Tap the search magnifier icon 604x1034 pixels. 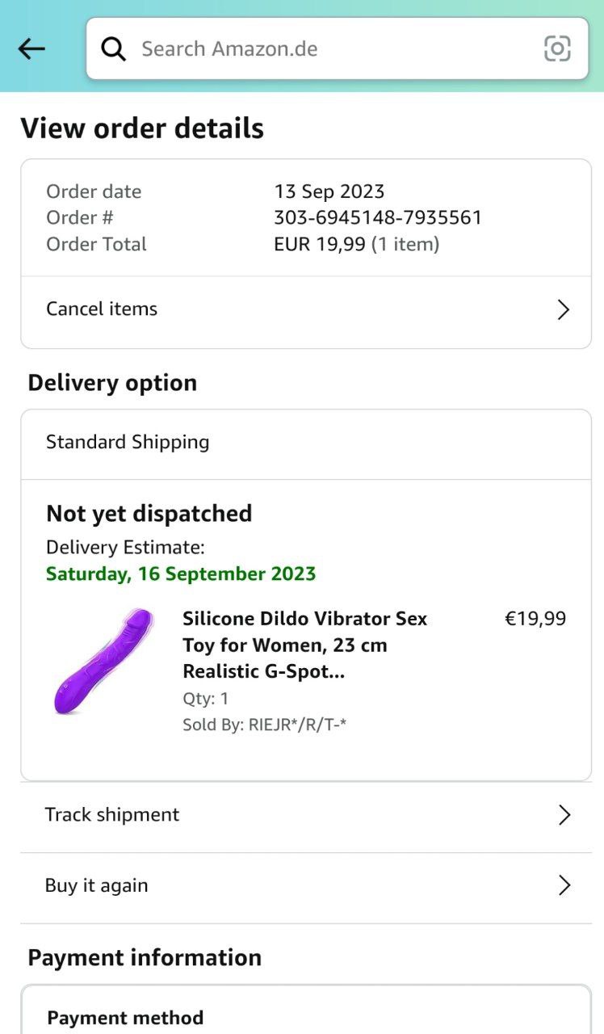tap(114, 49)
